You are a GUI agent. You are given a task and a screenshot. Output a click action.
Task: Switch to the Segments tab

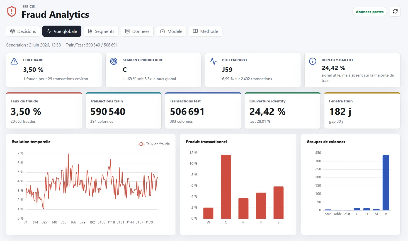tap(101, 31)
